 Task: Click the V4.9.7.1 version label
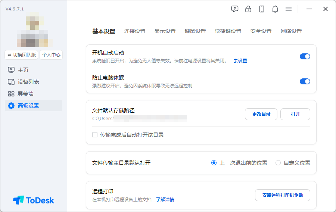pos(15,9)
